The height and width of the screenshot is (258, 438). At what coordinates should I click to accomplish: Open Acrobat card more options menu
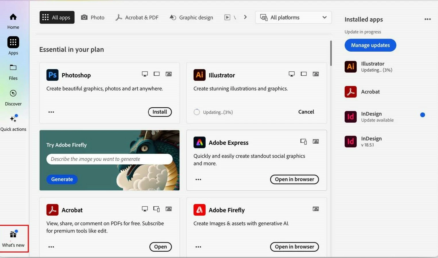click(51, 247)
